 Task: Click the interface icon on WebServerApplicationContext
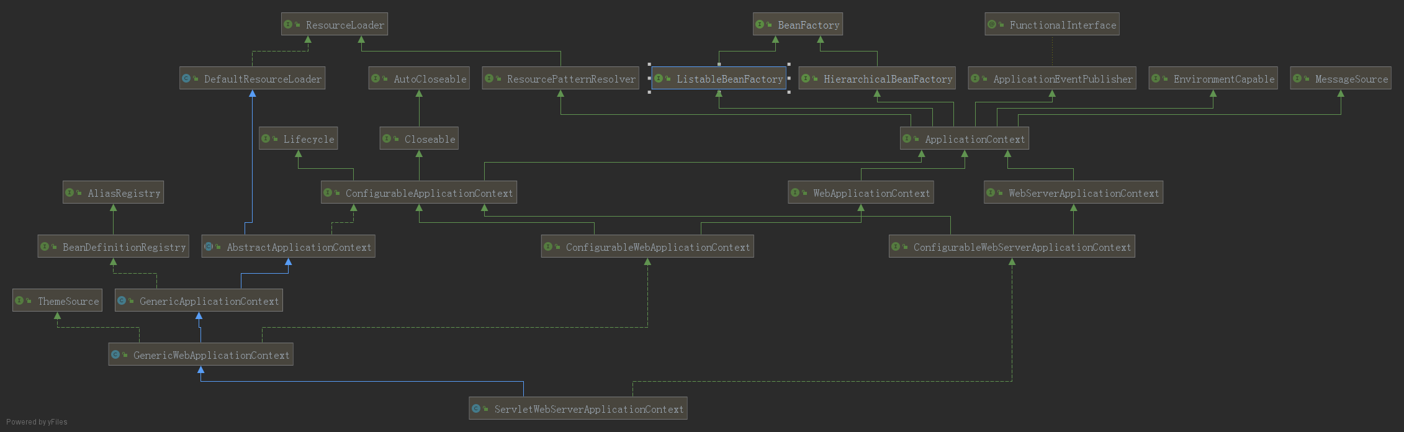pos(991,192)
